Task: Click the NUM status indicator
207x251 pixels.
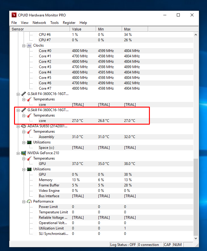Action: (x=177, y=245)
